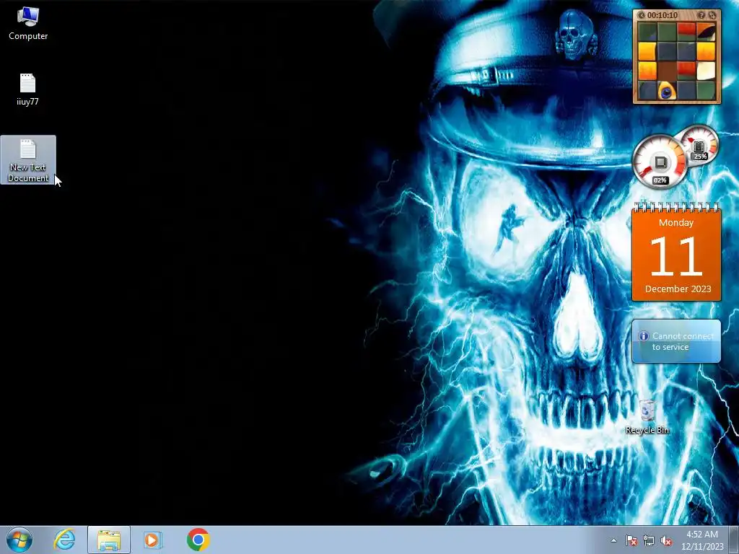Select the iiuy77 text file icon
The height and width of the screenshot is (554, 739).
coord(28,89)
